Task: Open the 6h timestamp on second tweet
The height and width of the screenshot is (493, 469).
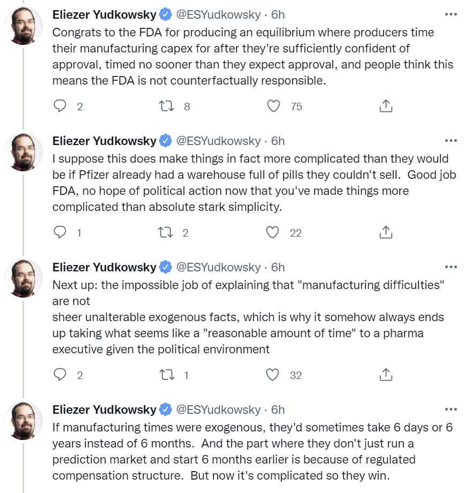Action: pyautogui.click(x=278, y=141)
